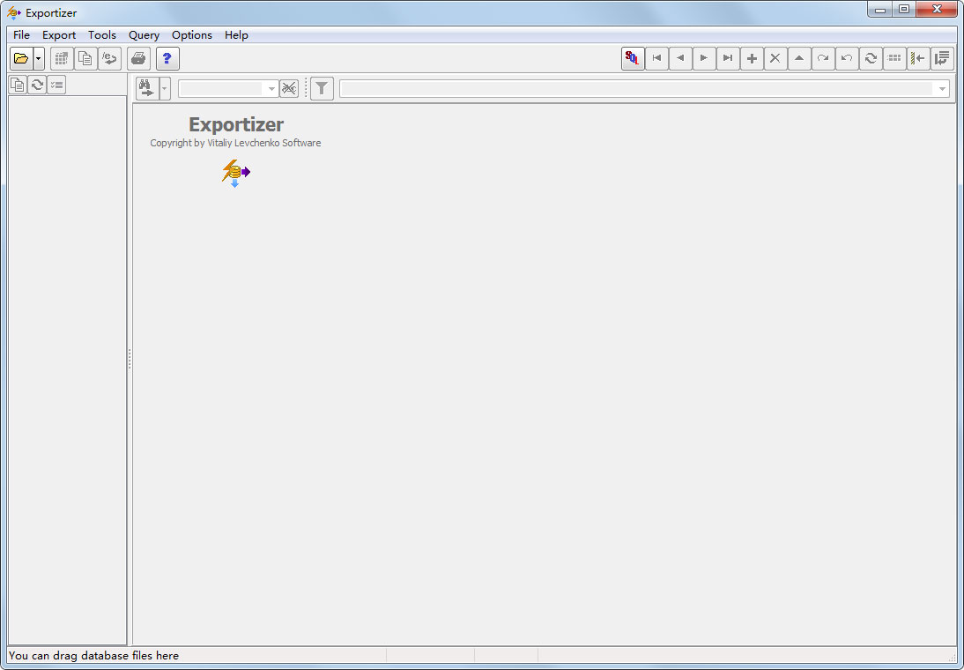Open the Help question mark icon
This screenshot has width=964, height=670.
pos(167,58)
